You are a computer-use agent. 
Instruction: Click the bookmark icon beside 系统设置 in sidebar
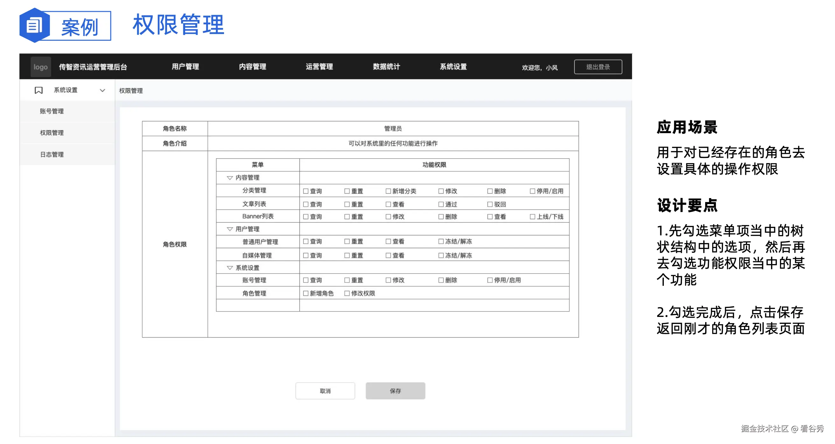(x=38, y=90)
